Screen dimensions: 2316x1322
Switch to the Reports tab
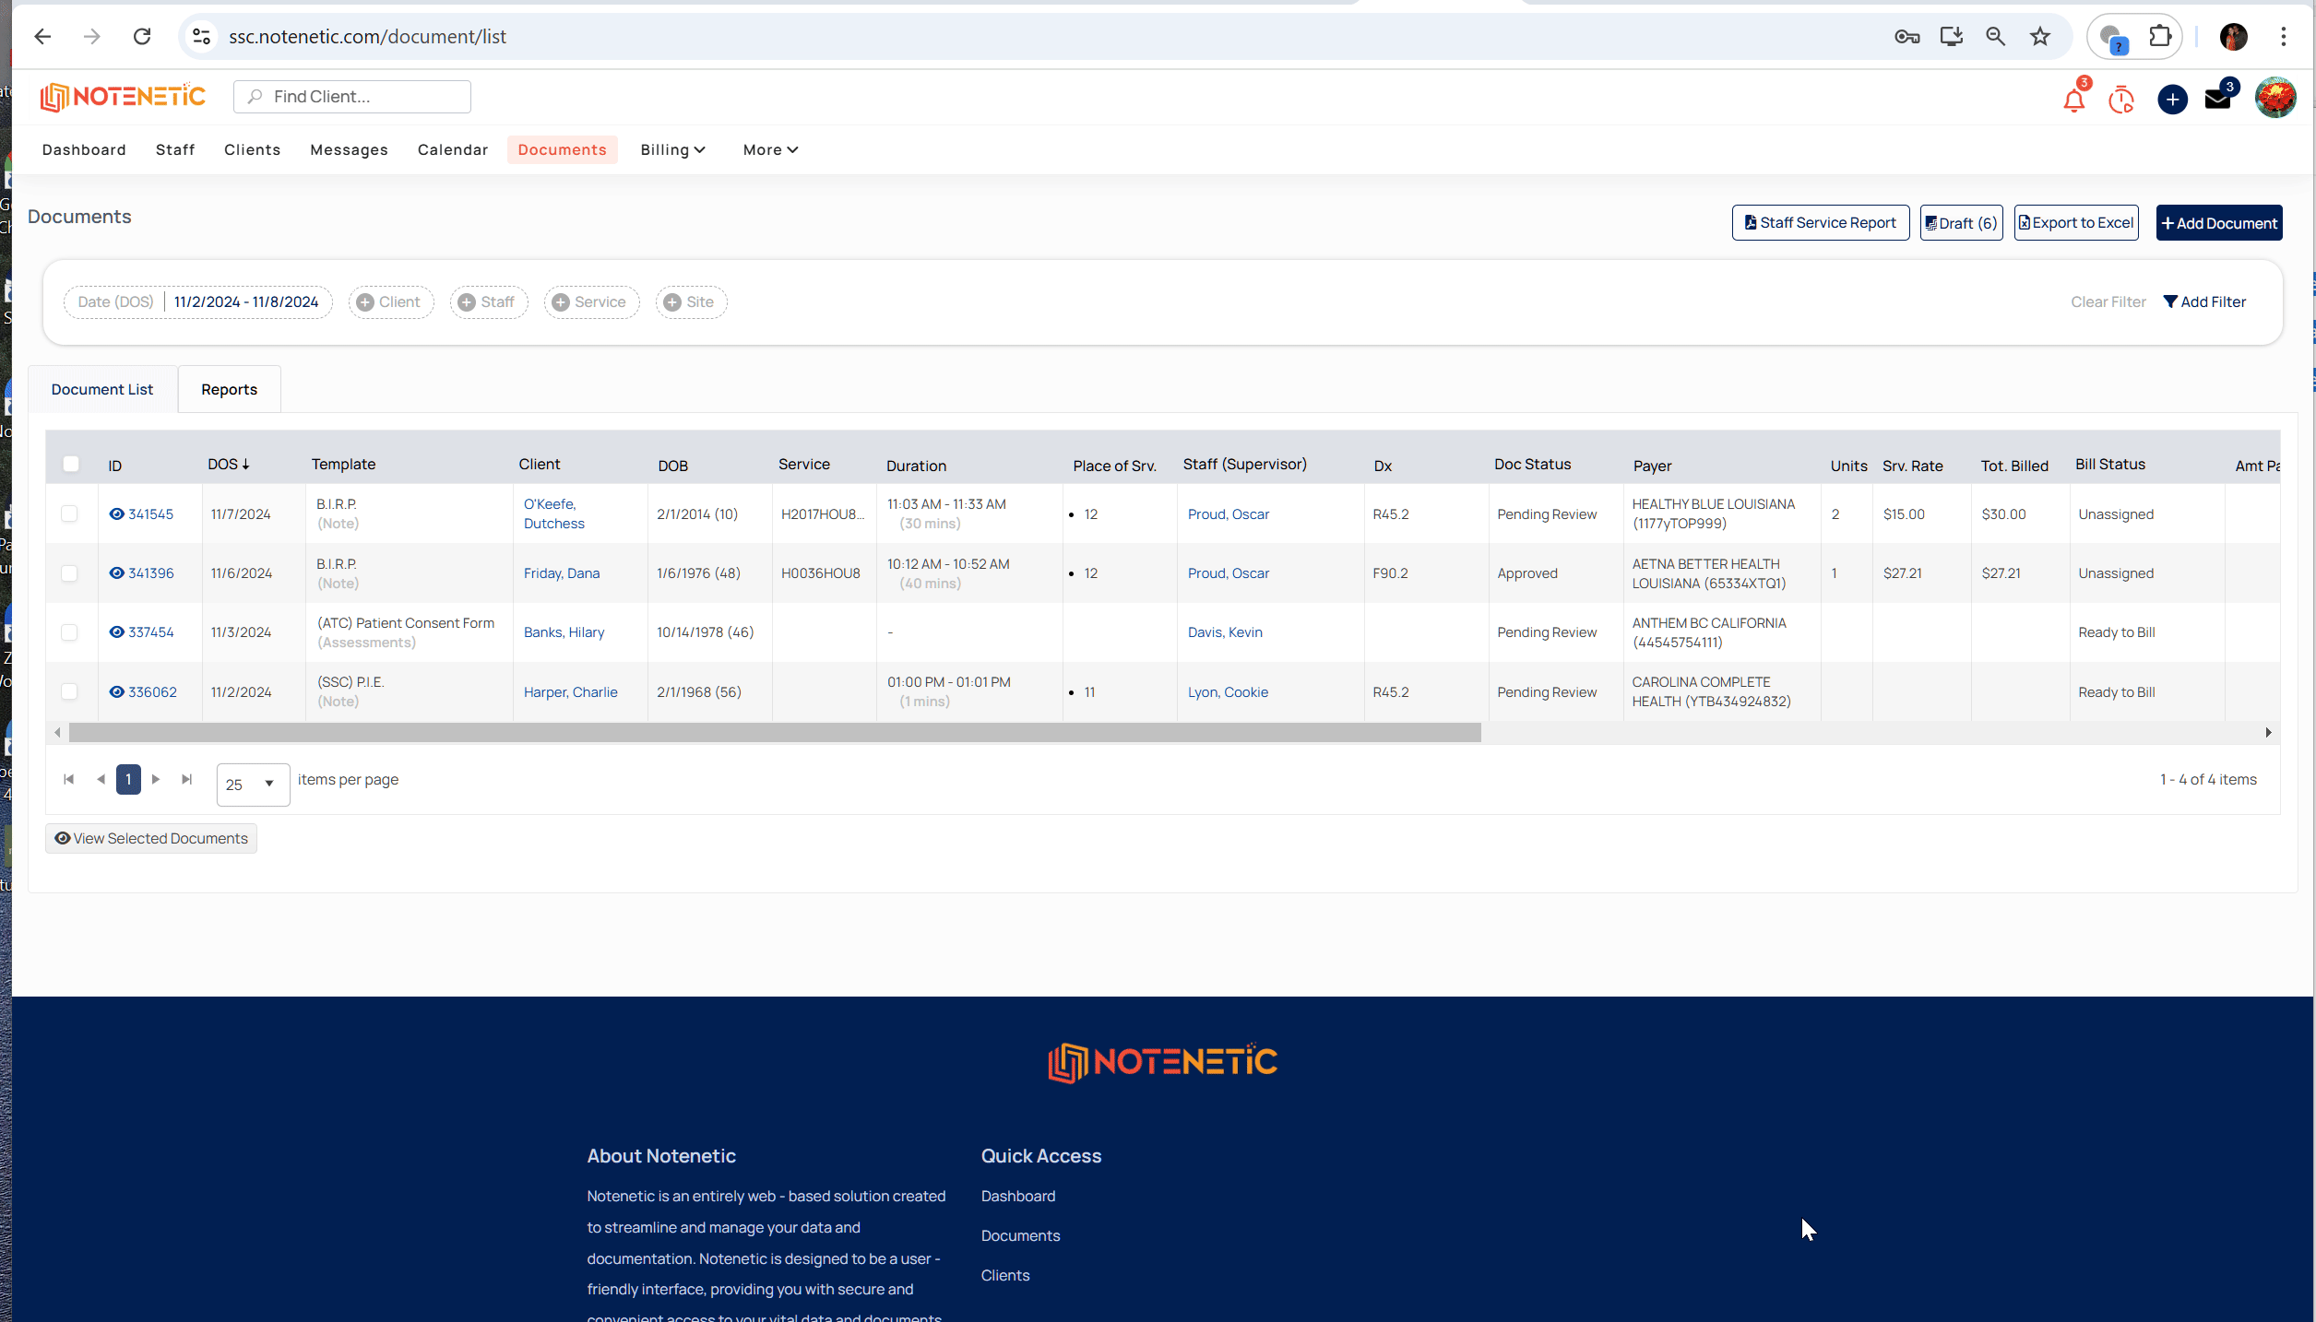[229, 390]
